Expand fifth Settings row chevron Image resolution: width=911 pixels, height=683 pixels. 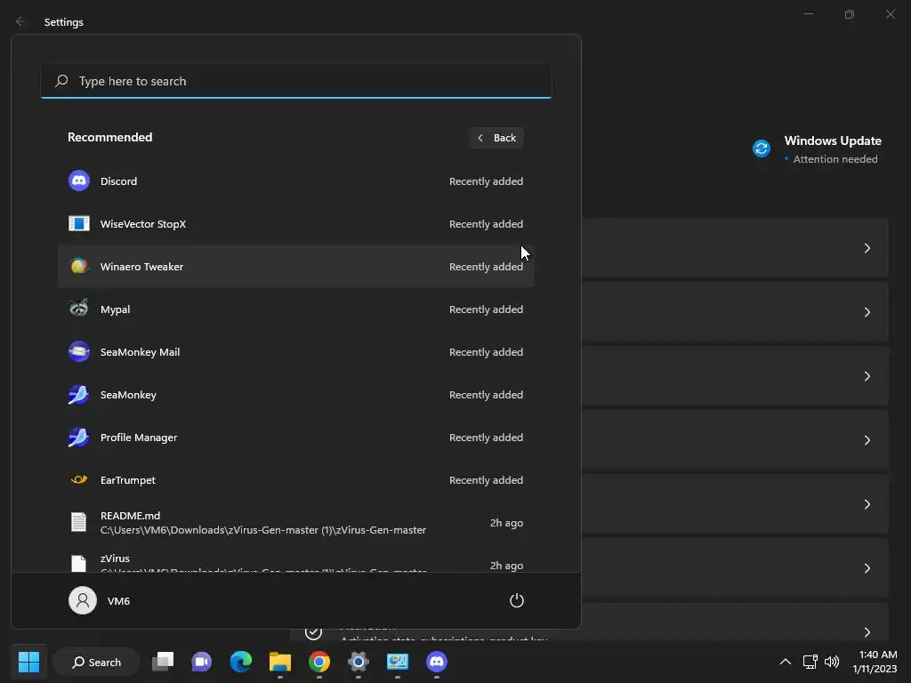tap(867, 504)
